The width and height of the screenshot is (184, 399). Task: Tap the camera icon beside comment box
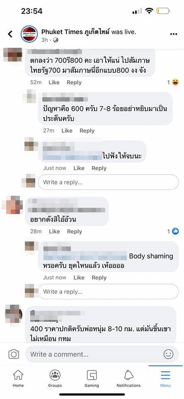pyautogui.click(x=14, y=354)
